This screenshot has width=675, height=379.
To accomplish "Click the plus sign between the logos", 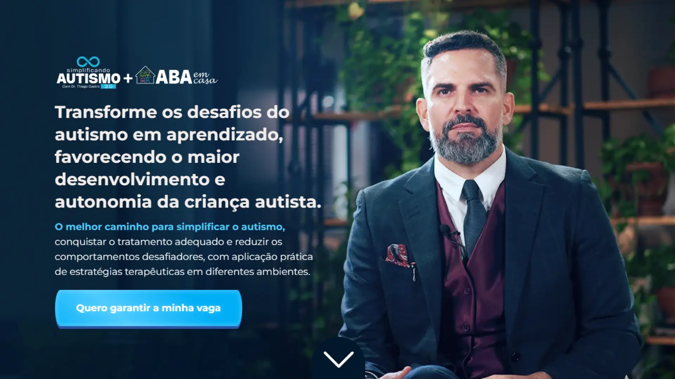I will point(128,78).
